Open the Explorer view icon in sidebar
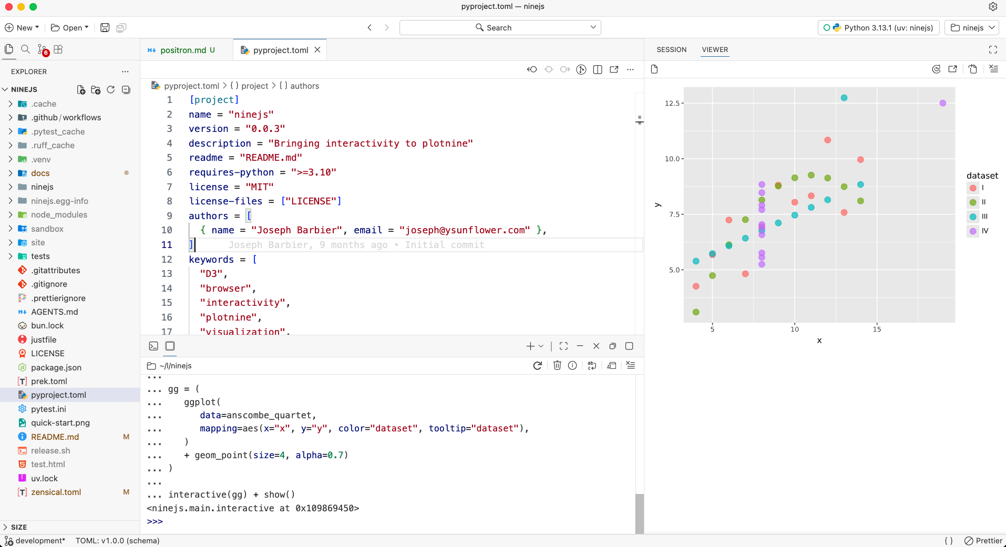Screen dimensions: 1006x547 pyautogui.click(x=9, y=49)
